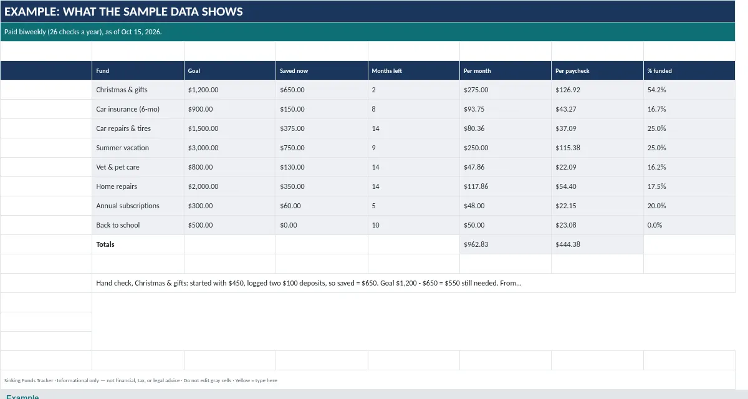Select the 'Car repairs & tires' fund cell
This screenshot has height=399, width=748.
138,128
